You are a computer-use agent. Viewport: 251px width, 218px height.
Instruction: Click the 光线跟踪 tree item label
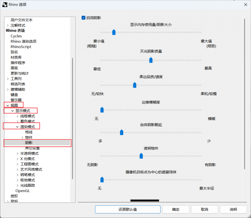28,185
